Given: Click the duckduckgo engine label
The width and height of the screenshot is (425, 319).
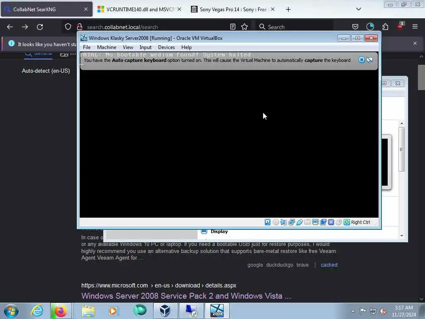Looking at the screenshot, I should (x=279, y=265).
